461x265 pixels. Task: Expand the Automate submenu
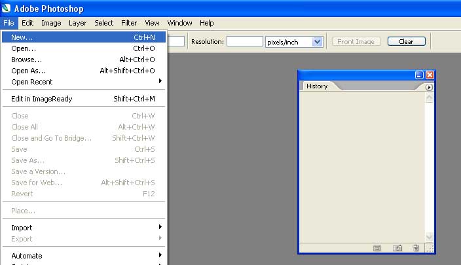click(84, 256)
